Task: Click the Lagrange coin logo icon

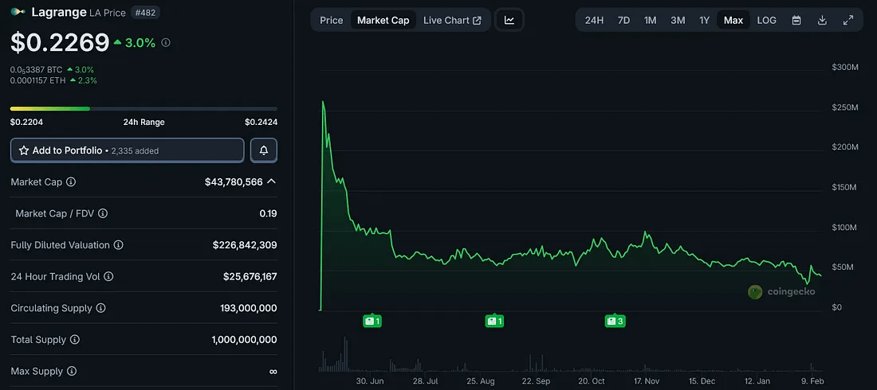Action: coord(18,12)
